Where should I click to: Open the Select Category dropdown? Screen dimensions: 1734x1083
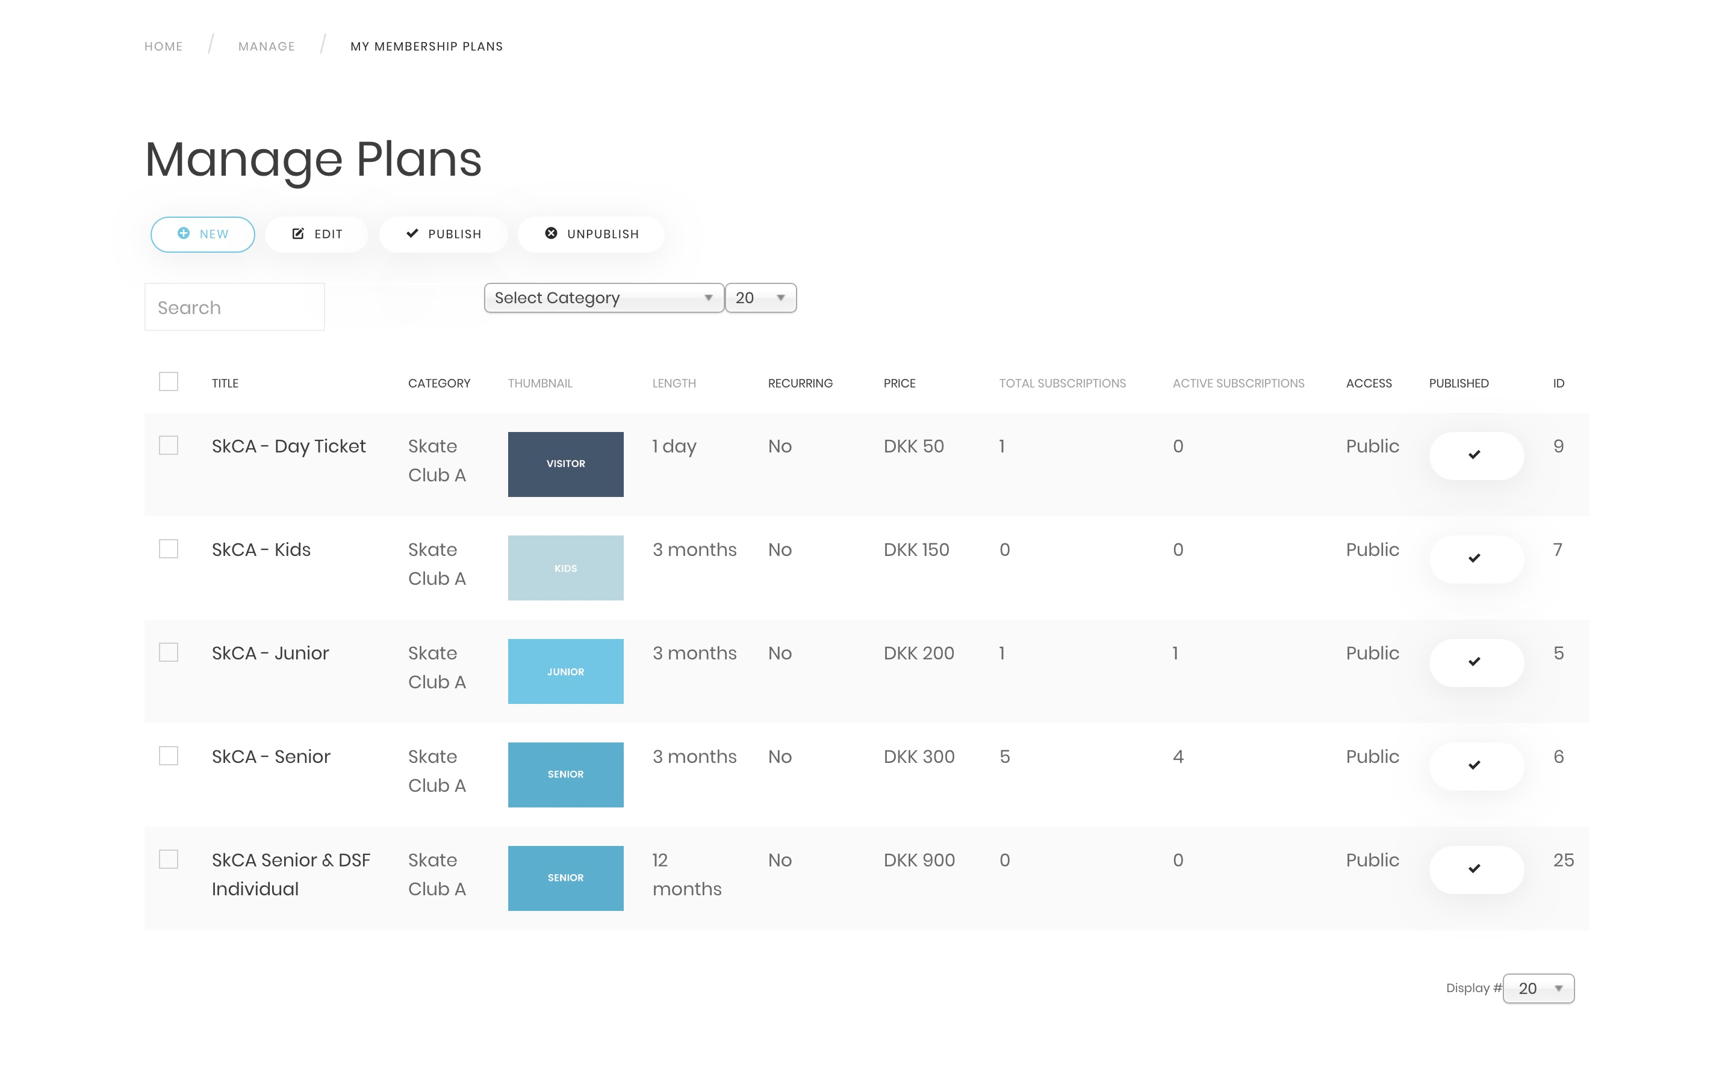click(603, 298)
